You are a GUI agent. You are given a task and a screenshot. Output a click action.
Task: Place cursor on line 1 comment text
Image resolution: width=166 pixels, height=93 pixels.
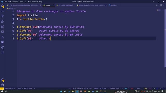[x=51, y=11]
